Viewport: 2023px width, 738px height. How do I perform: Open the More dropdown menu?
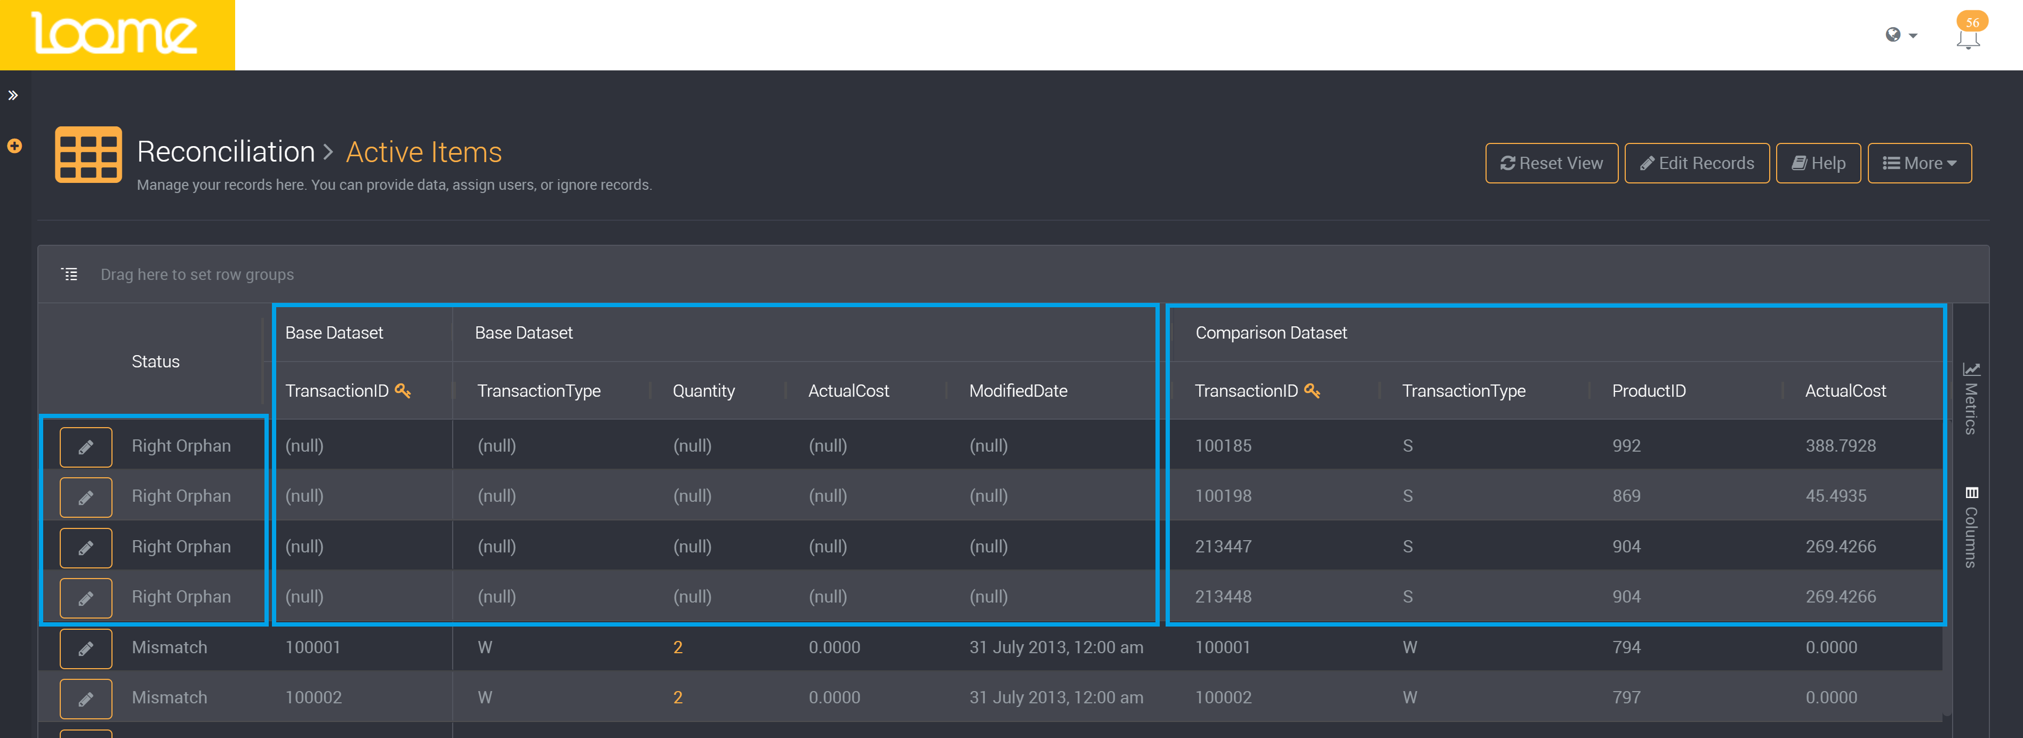point(1918,163)
